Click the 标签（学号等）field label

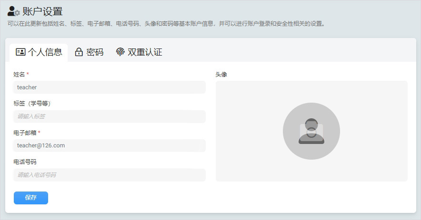(x=32, y=104)
